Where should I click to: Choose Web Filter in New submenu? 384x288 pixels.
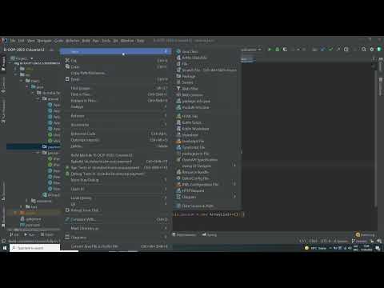[207, 89]
